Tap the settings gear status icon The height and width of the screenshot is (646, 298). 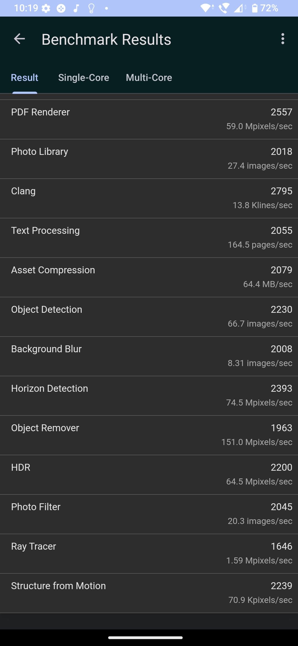tap(46, 8)
